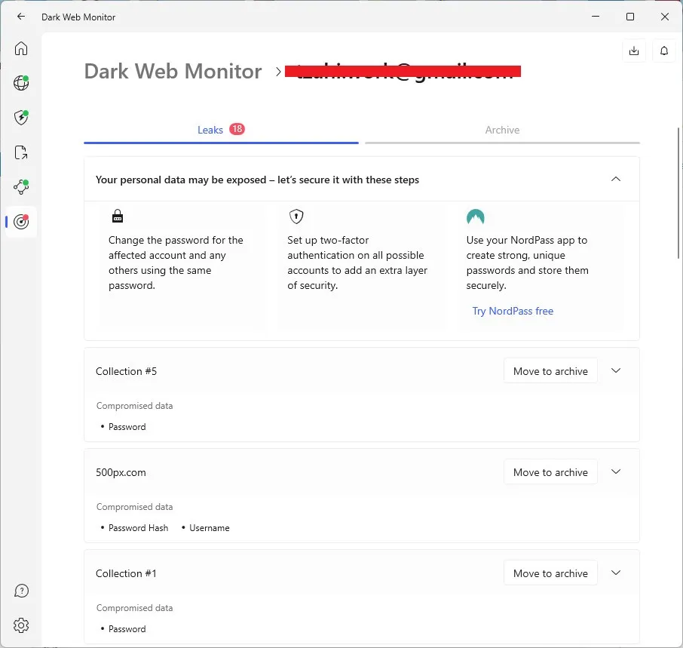Image resolution: width=683 pixels, height=648 pixels.
Task: Move Collection #5 leak to archive
Action: 550,371
